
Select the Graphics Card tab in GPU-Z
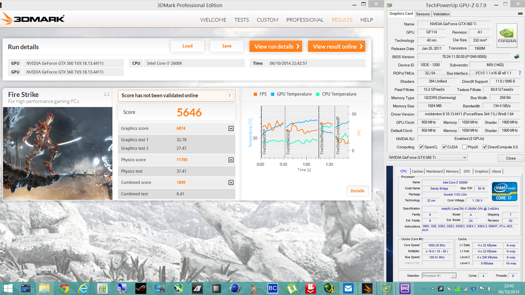(401, 13)
